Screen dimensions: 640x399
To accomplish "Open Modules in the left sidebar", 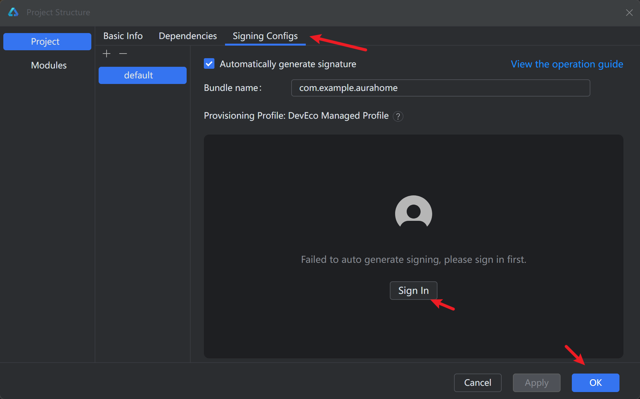I will click(x=49, y=65).
